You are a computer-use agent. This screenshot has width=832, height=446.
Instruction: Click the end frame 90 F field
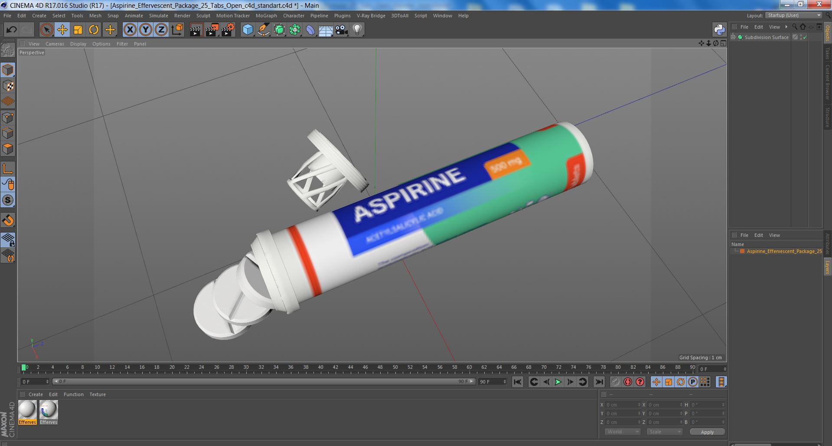click(x=492, y=382)
